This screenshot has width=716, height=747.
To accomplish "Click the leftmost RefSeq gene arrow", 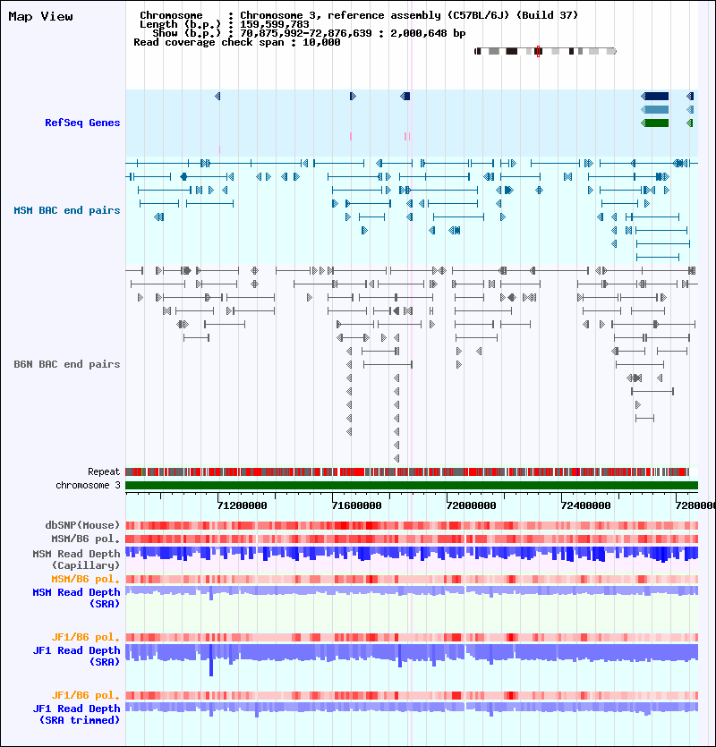I will [217, 97].
